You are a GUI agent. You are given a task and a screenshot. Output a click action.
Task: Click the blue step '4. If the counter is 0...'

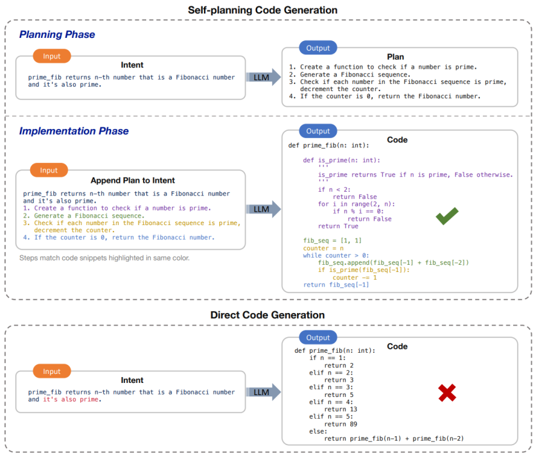click(119, 237)
